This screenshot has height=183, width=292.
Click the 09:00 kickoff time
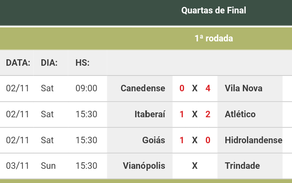[86, 88]
